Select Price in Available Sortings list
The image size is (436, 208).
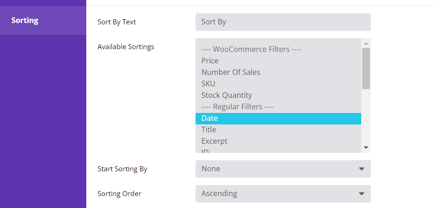pos(210,61)
